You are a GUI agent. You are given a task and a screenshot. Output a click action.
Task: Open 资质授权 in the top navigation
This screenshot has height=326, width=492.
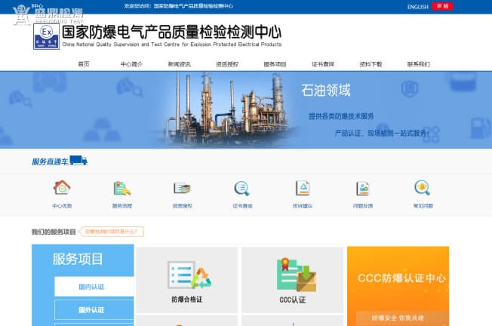(227, 64)
